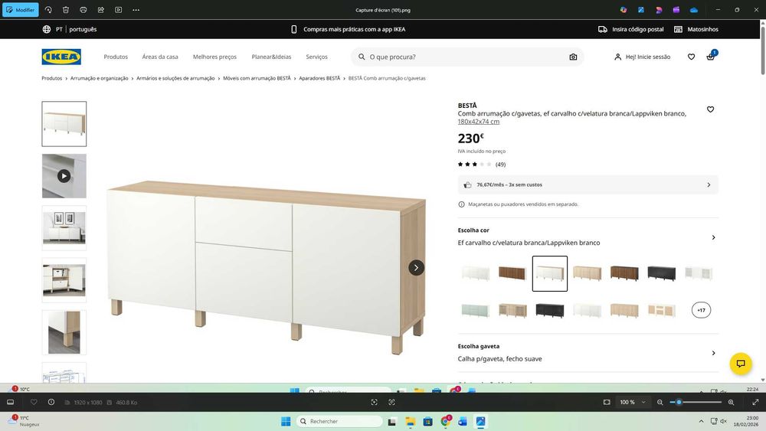Open the Windows Start menu

click(286, 421)
